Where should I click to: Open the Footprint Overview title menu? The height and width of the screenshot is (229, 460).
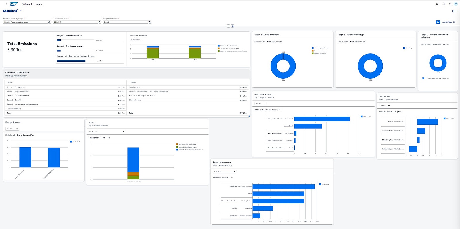coord(32,4)
